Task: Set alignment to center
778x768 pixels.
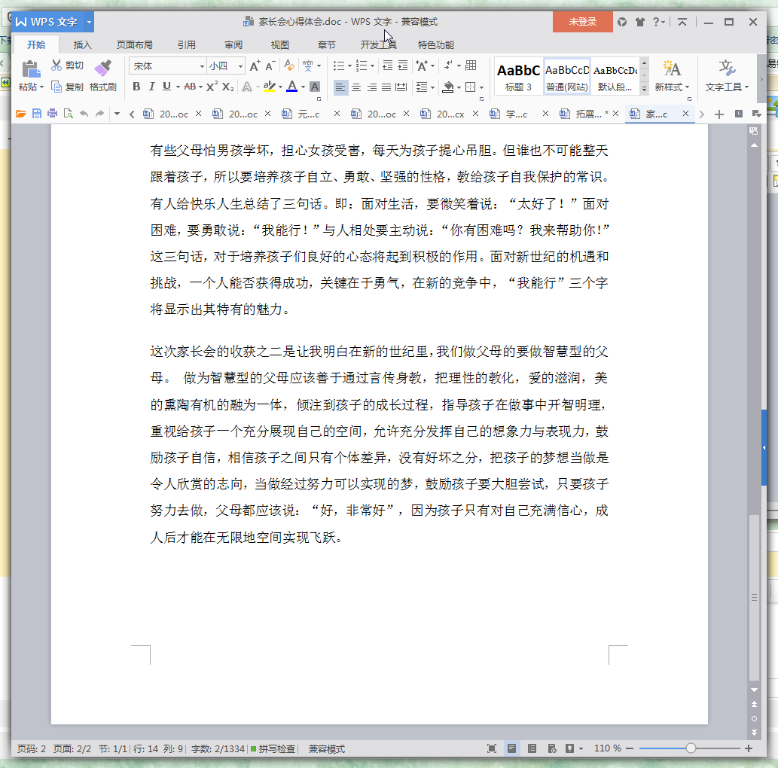Action: pos(356,87)
